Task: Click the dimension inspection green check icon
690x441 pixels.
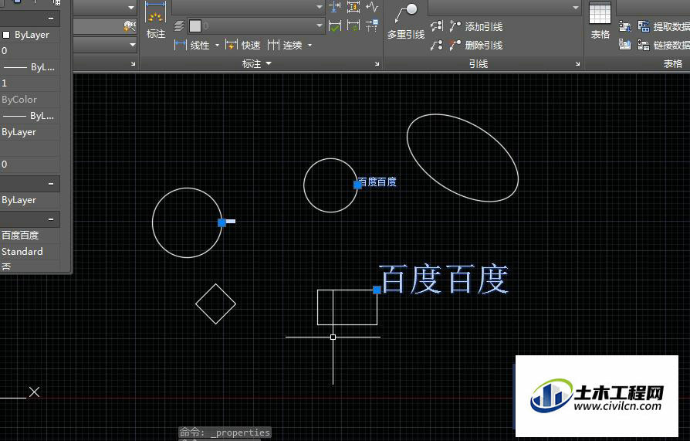Action: (334, 26)
